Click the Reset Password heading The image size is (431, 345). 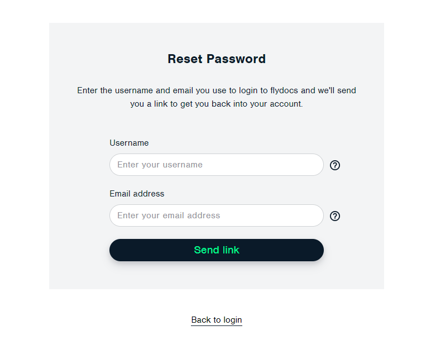(x=217, y=59)
